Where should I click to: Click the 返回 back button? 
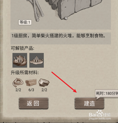(x=33, y=103)
